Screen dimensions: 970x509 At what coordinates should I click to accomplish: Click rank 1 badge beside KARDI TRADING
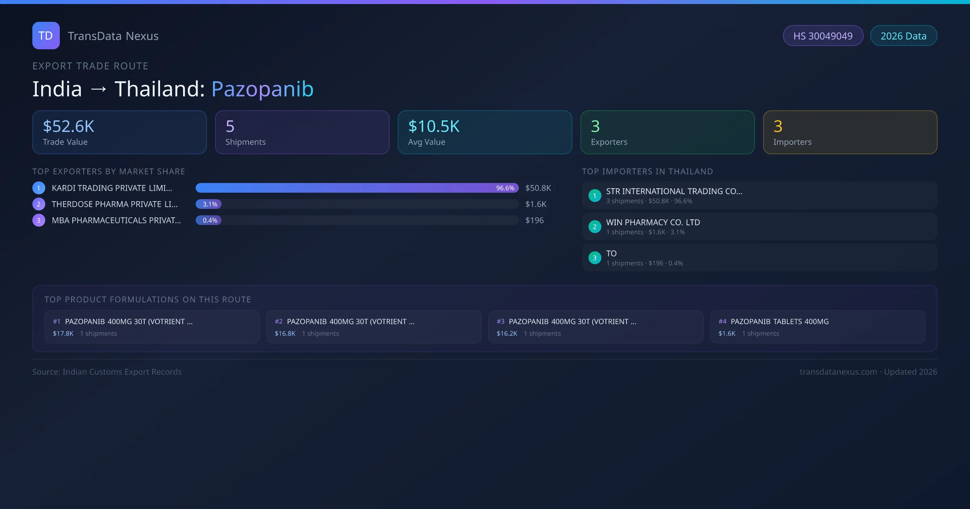pyautogui.click(x=39, y=188)
